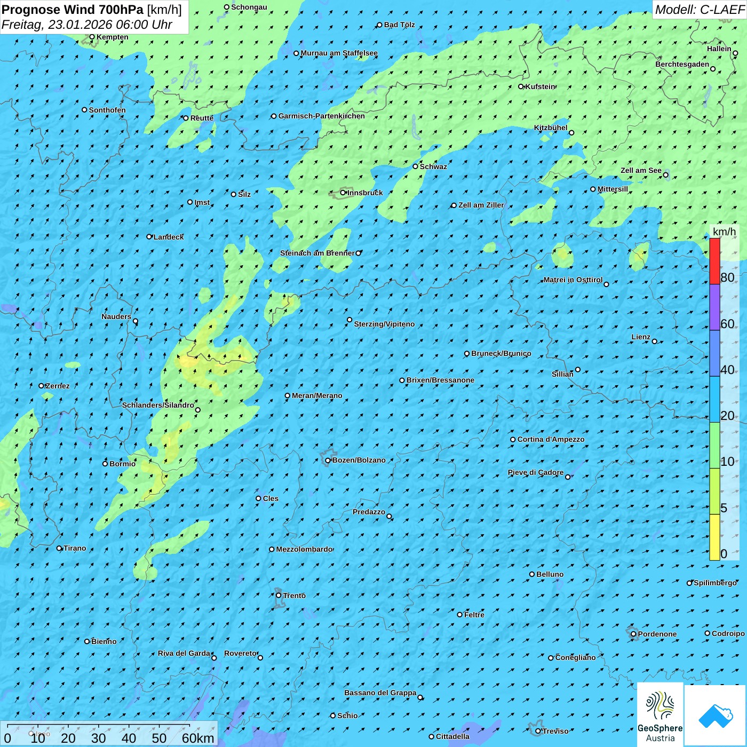Click the 'Mezzolombardo' label
This screenshot has width=747, height=747.
(304, 549)
